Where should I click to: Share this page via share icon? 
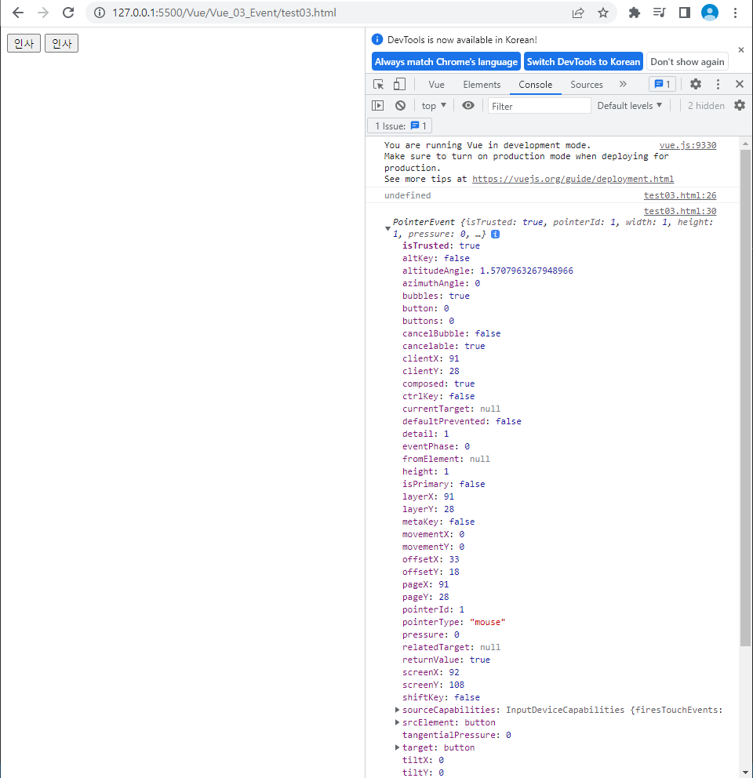pos(578,13)
